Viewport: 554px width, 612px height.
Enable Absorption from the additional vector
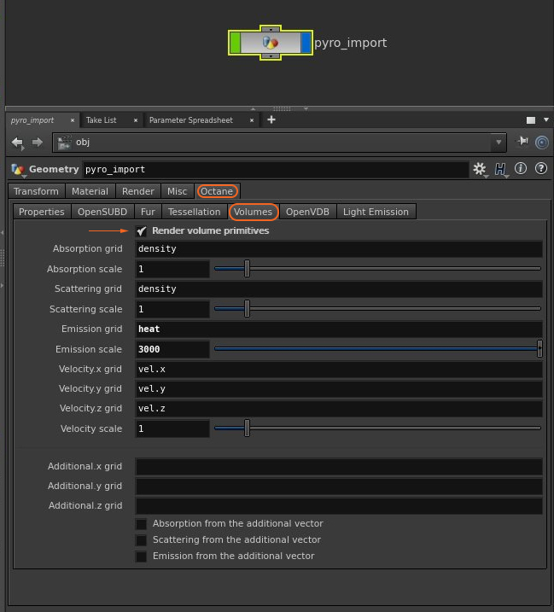(142, 524)
